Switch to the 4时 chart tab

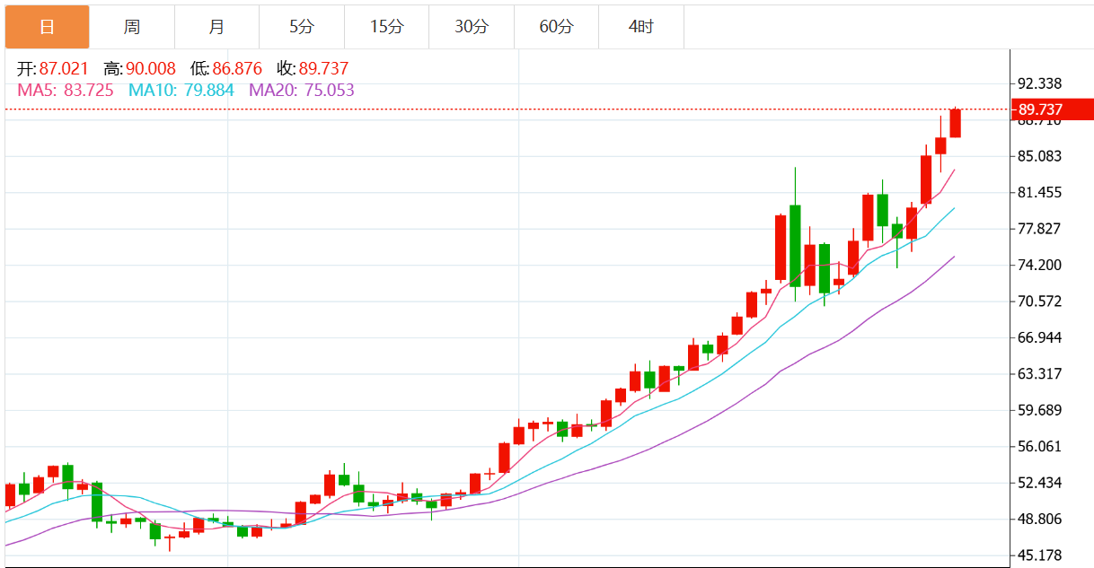(641, 27)
